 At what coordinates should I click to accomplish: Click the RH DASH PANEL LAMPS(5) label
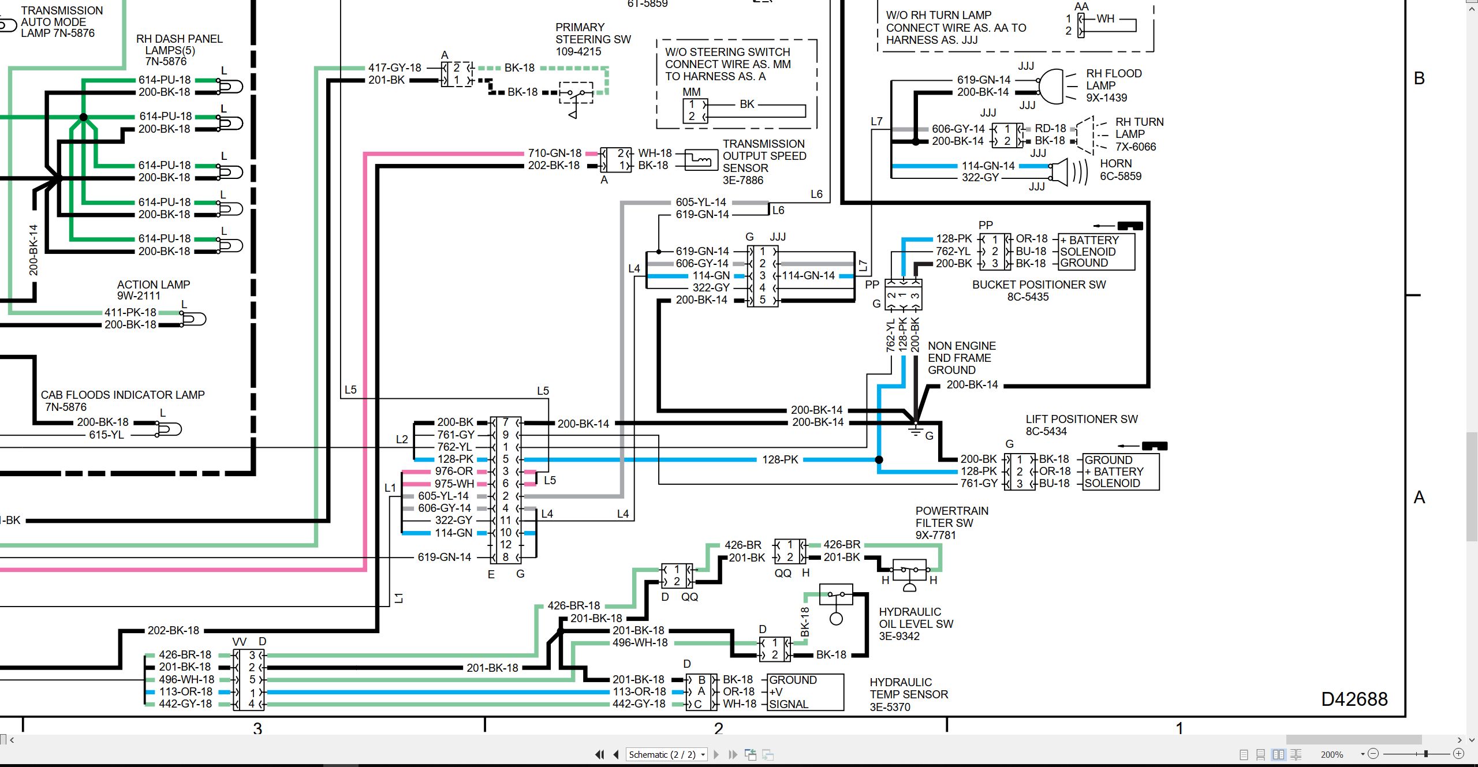point(179,50)
